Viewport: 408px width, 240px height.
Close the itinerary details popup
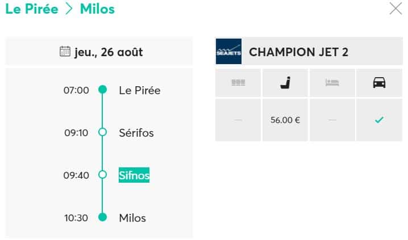[395, 9]
